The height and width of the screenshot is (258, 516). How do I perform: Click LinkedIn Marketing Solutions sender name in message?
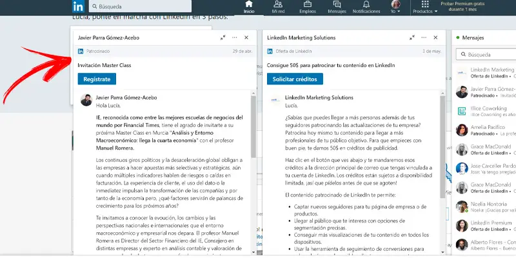(x=319, y=98)
